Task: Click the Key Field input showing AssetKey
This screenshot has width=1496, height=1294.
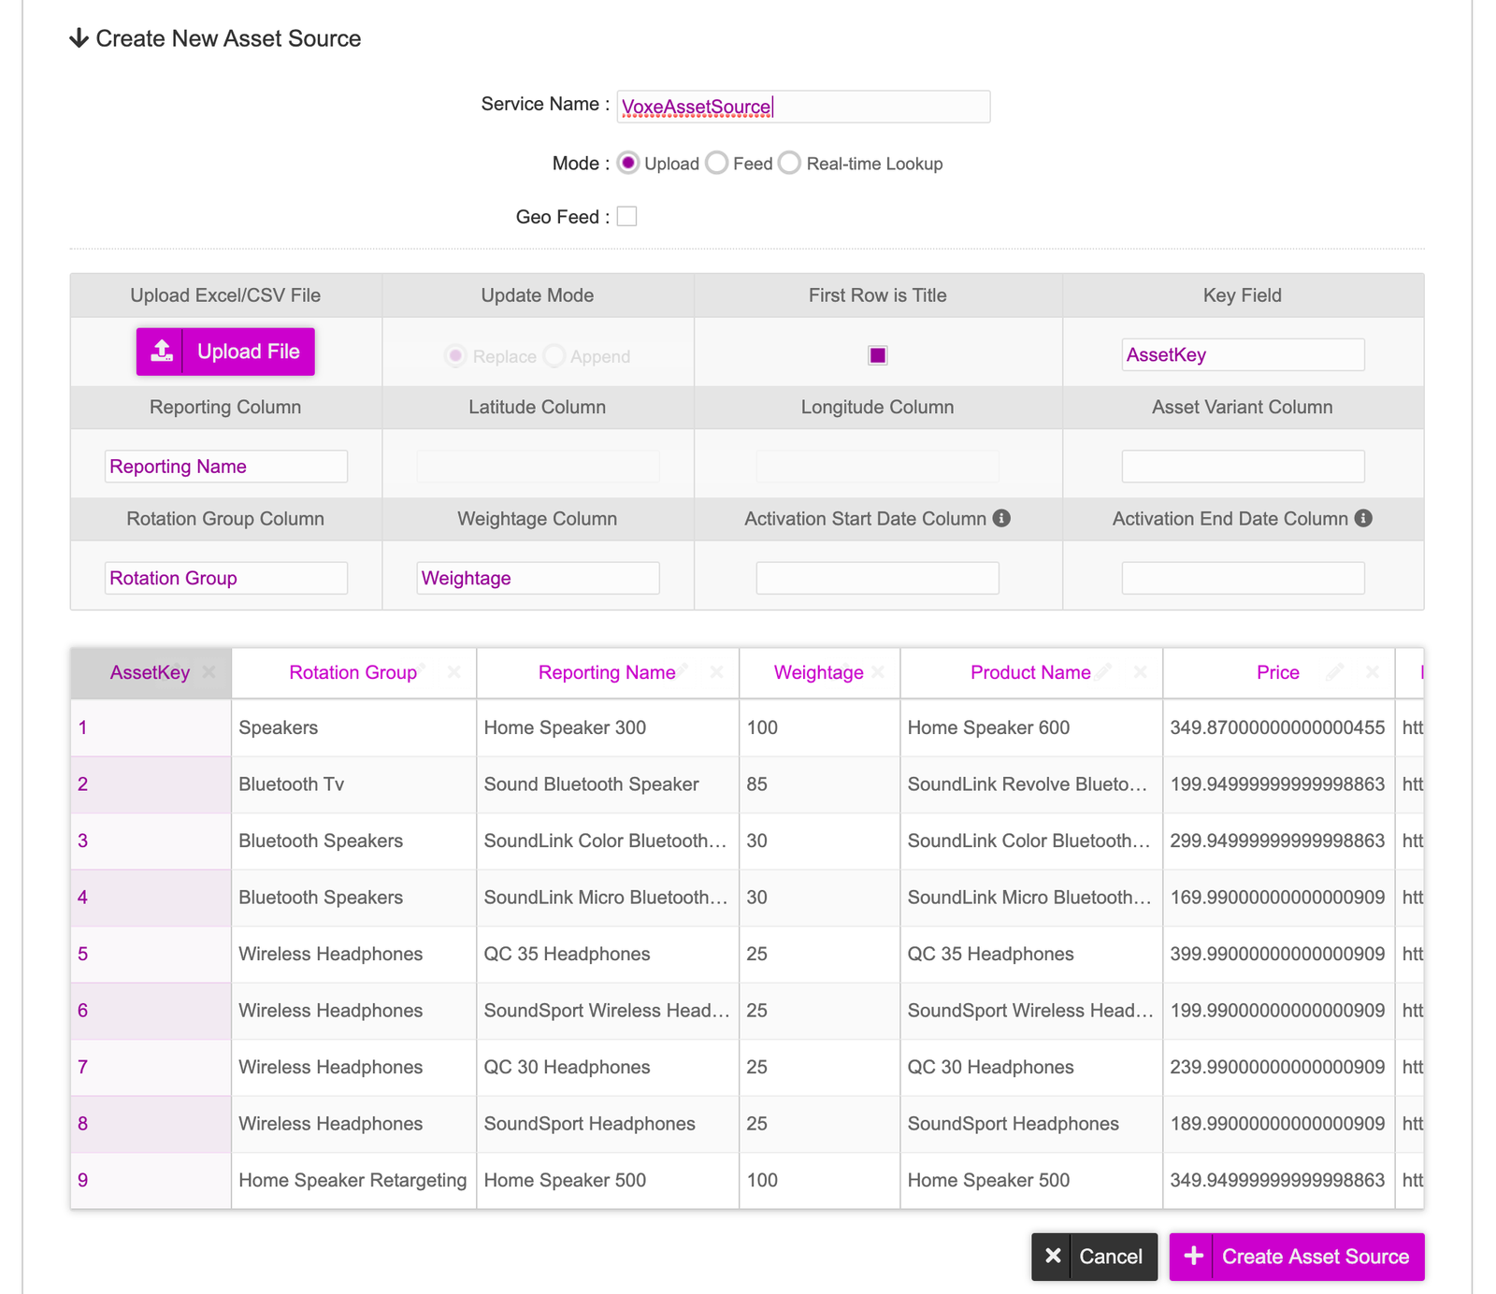Action: 1242,355
